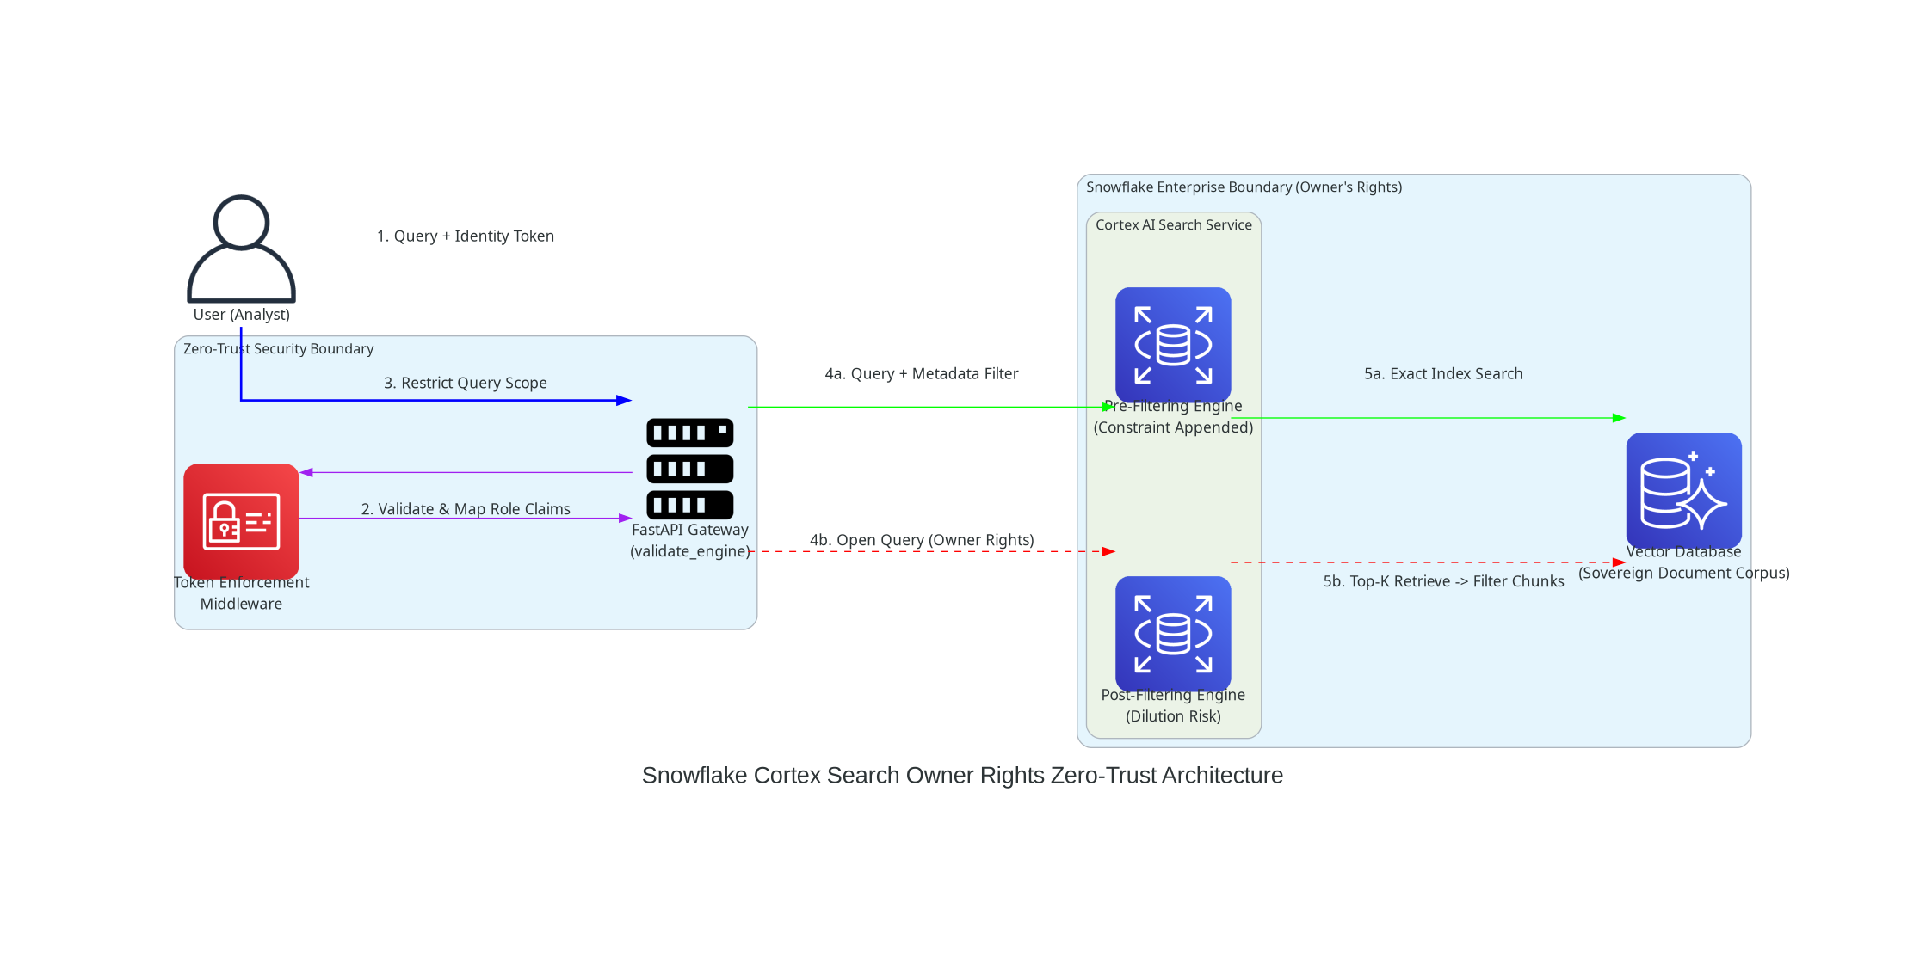Click the "1. Query + Identity Token" label
Image resolution: width=1926 pixels, height=958 pixels.
point(466,236)
